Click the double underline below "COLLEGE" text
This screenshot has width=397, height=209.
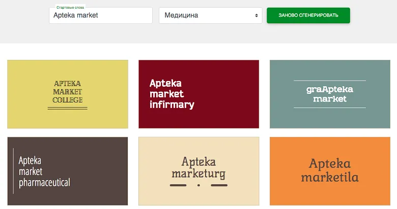[x=68, y=108]
